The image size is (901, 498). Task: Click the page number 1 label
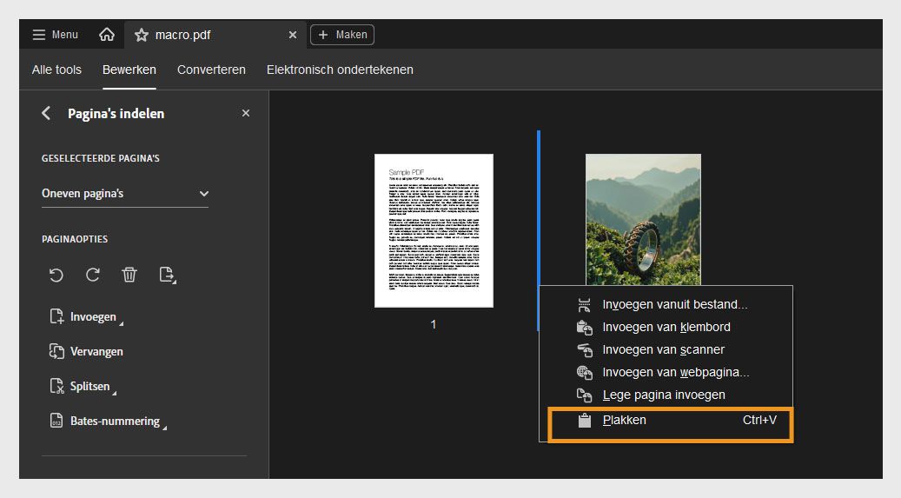[434, 324]
